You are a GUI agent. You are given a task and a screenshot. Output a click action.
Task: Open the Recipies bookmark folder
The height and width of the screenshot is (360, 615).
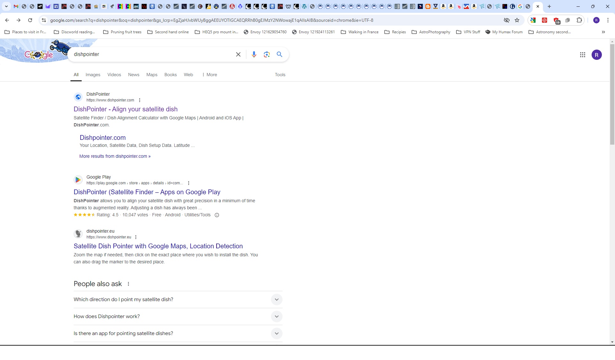395,32
